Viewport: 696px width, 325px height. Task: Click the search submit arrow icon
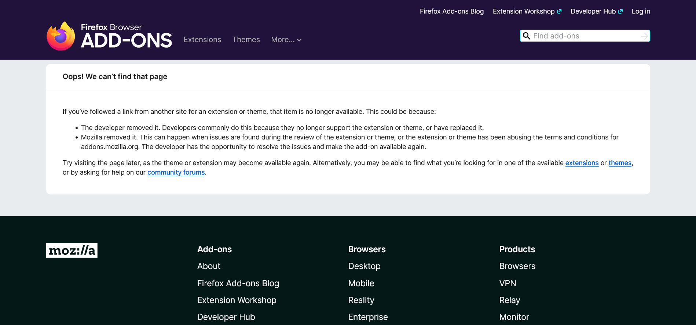(x=644, y=36)
